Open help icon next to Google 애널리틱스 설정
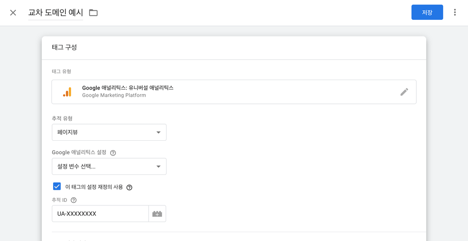 point(113,153)
